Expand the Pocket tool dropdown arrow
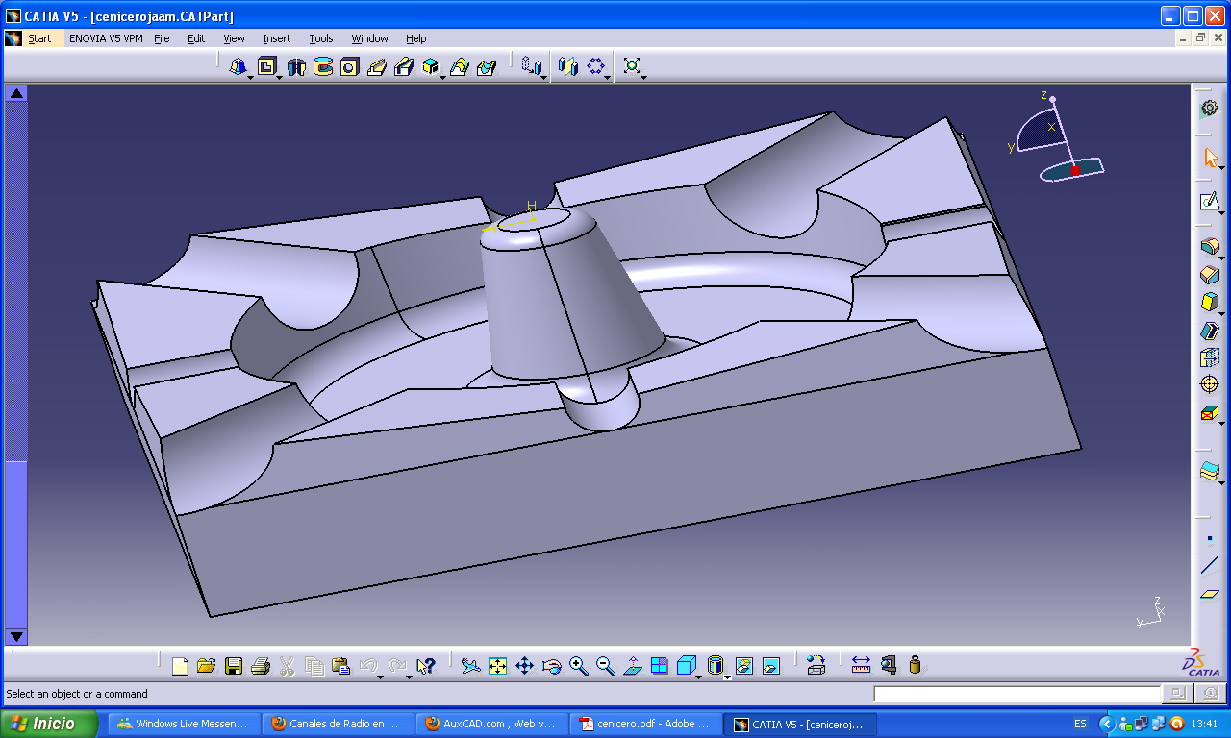The image size is (1231, 738). (x=279, y=76)
